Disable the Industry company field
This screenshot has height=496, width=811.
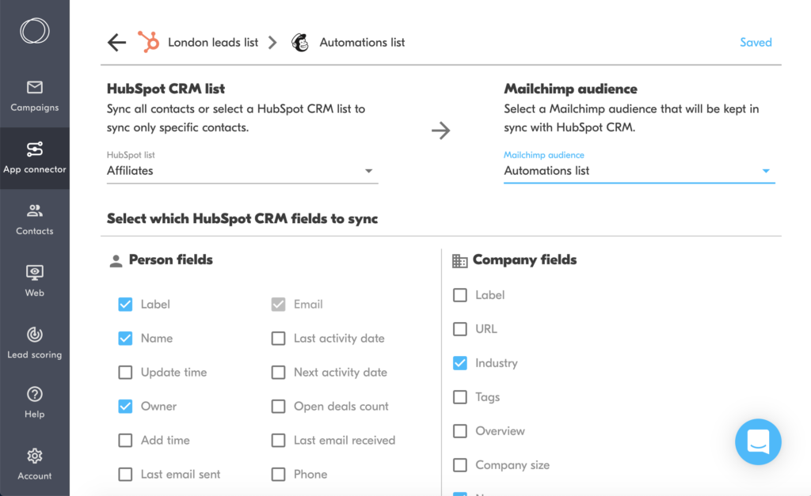pyautogui.click(x=460, y=363)
